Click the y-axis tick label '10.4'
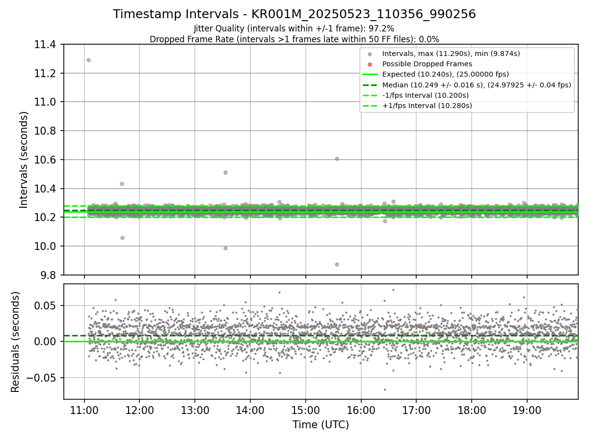589x442 pixels. 45,189
